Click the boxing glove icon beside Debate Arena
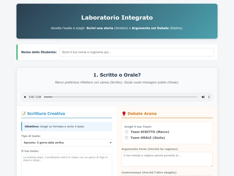 (124, 113)
